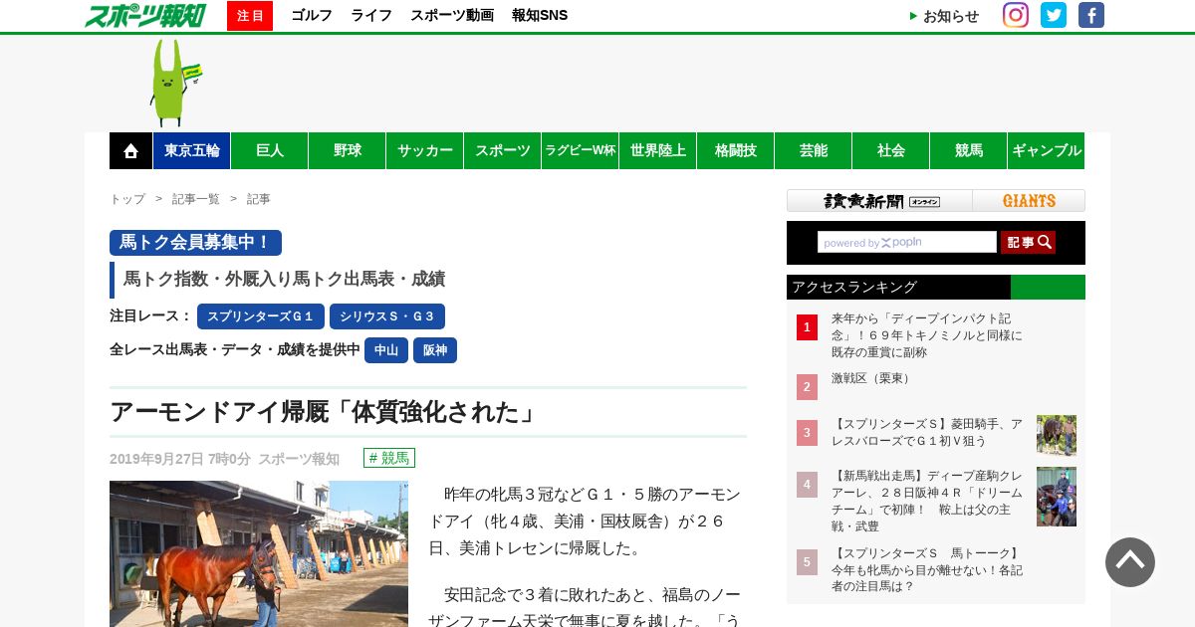Select the 社会 navigation tab
The image size is (1195, 627).
891,151
